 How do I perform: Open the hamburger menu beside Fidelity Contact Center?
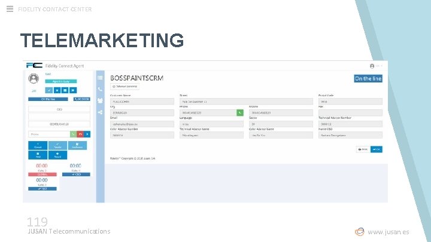tap(10, 9)
